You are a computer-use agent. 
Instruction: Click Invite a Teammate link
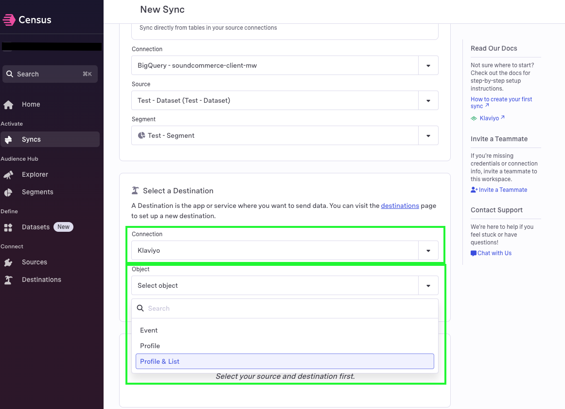pos(499,190)
